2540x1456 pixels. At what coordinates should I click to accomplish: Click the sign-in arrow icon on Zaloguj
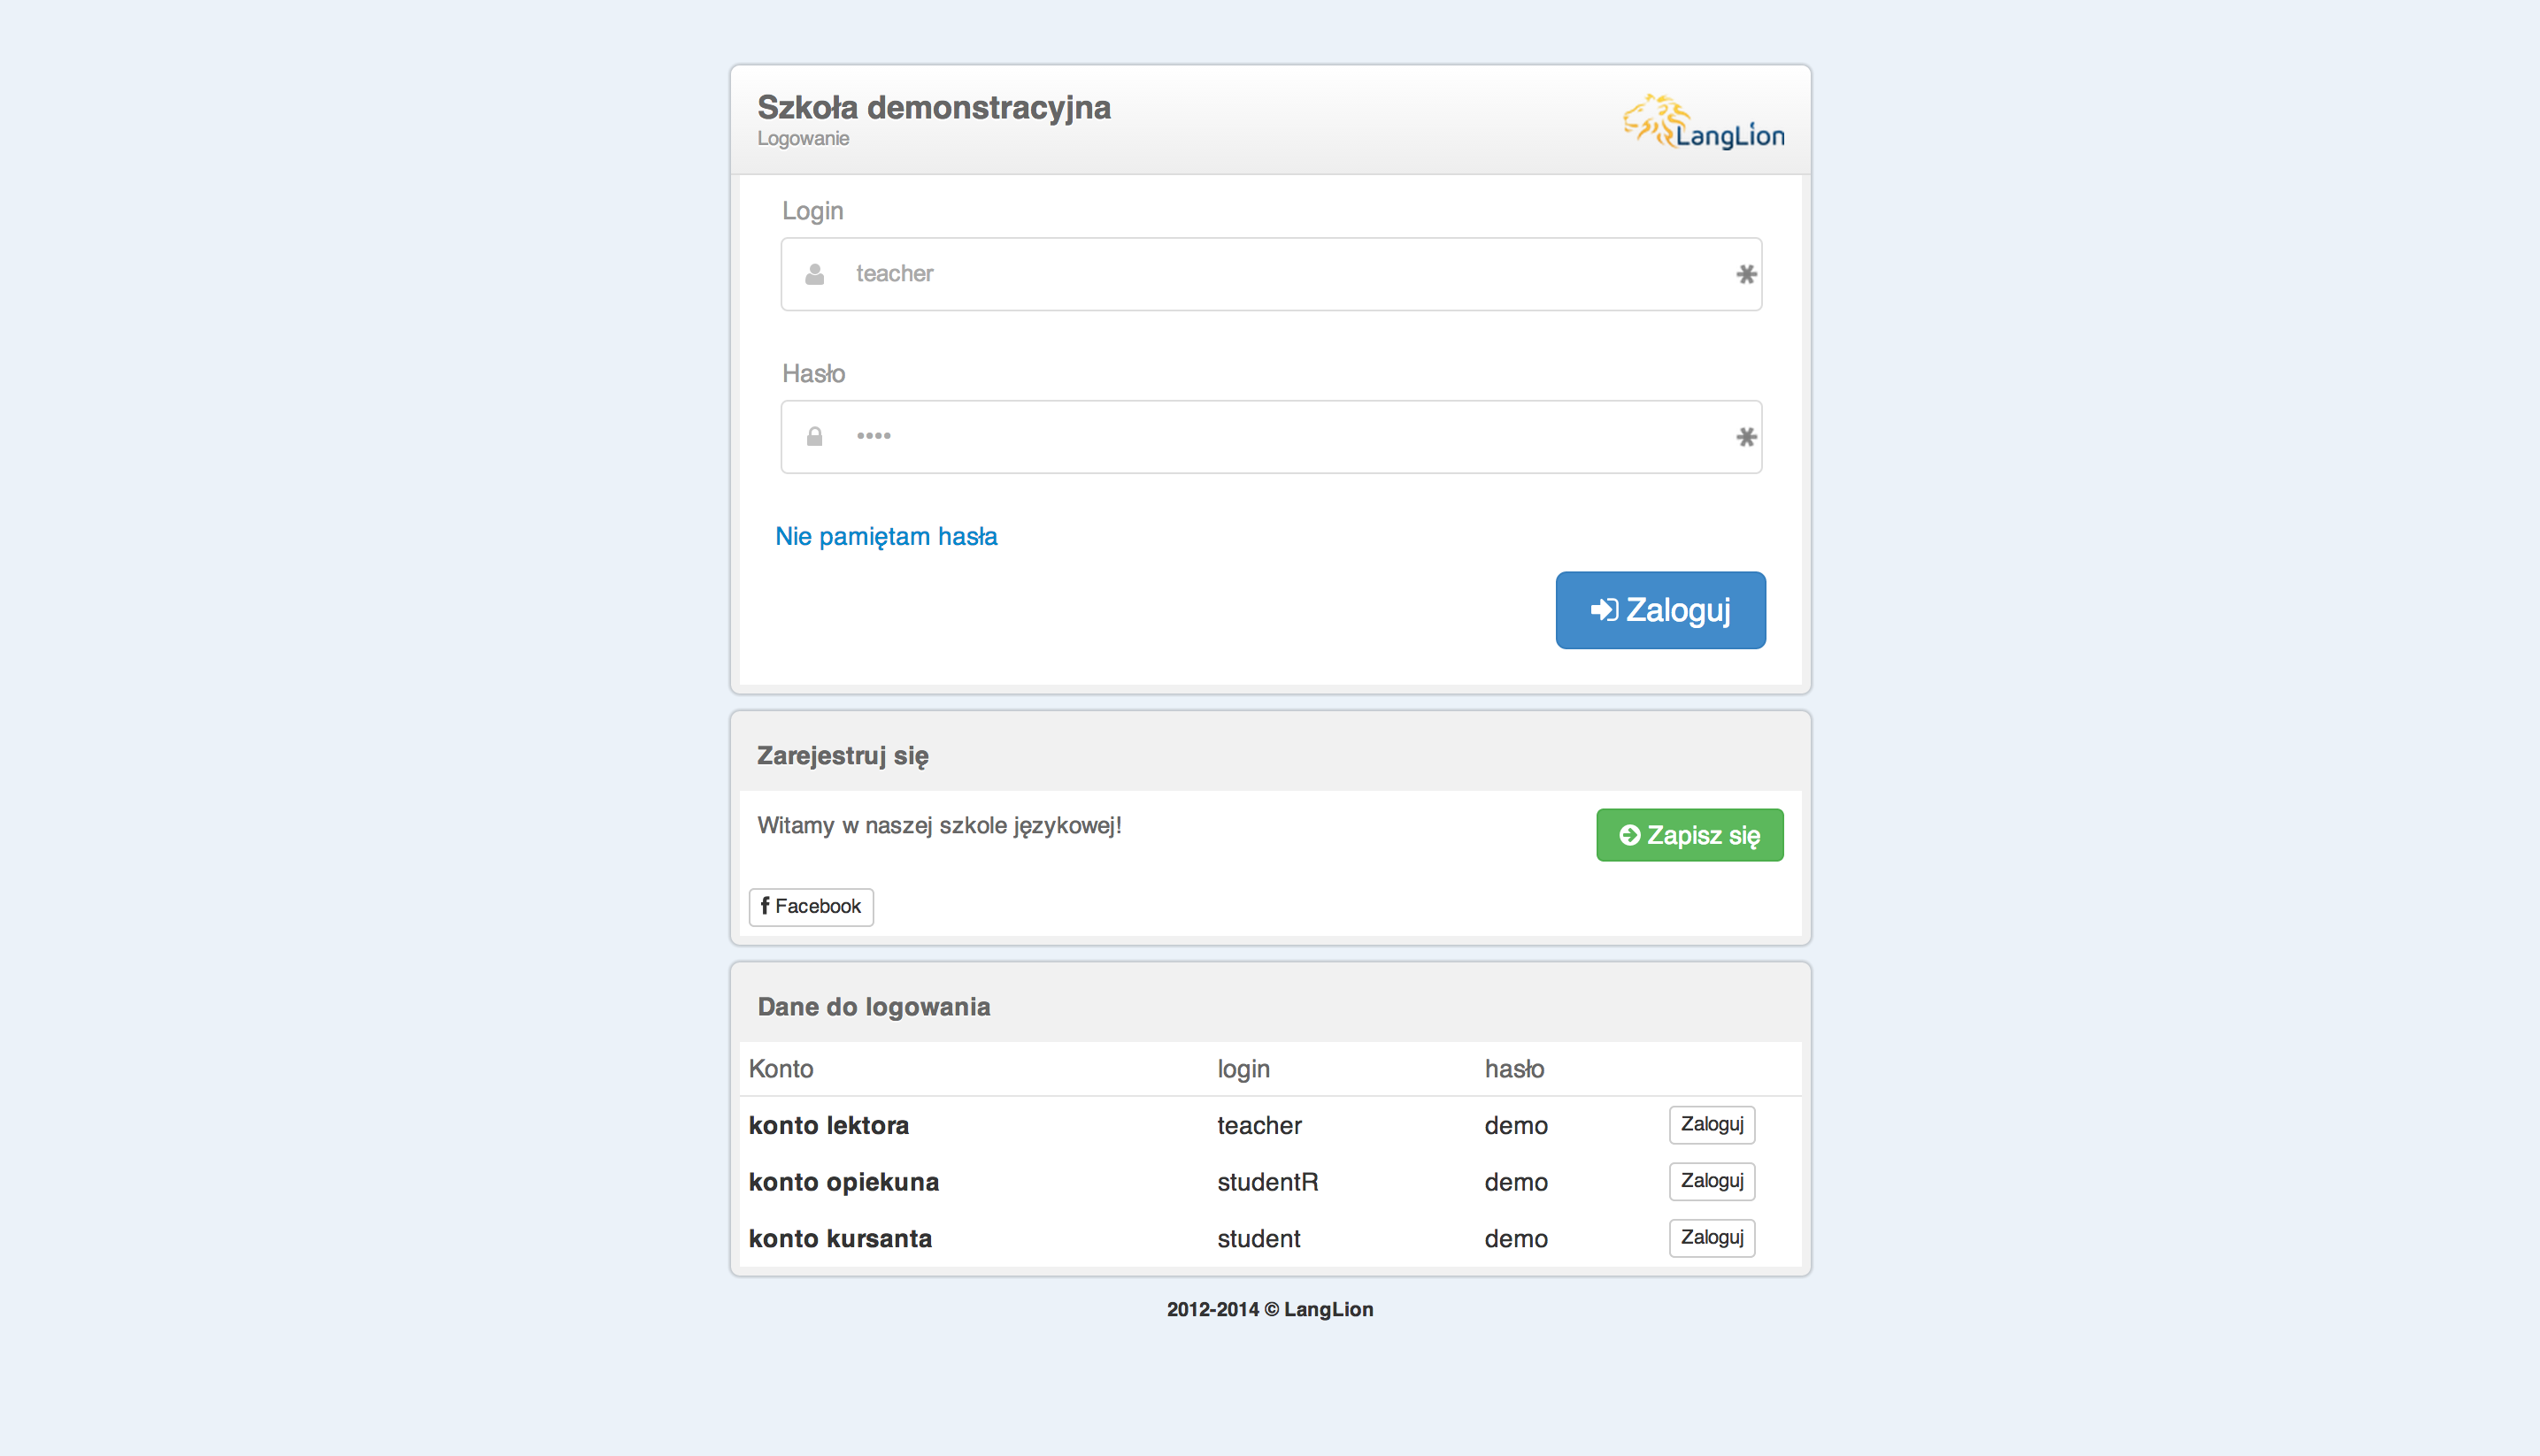(1604, 610)
